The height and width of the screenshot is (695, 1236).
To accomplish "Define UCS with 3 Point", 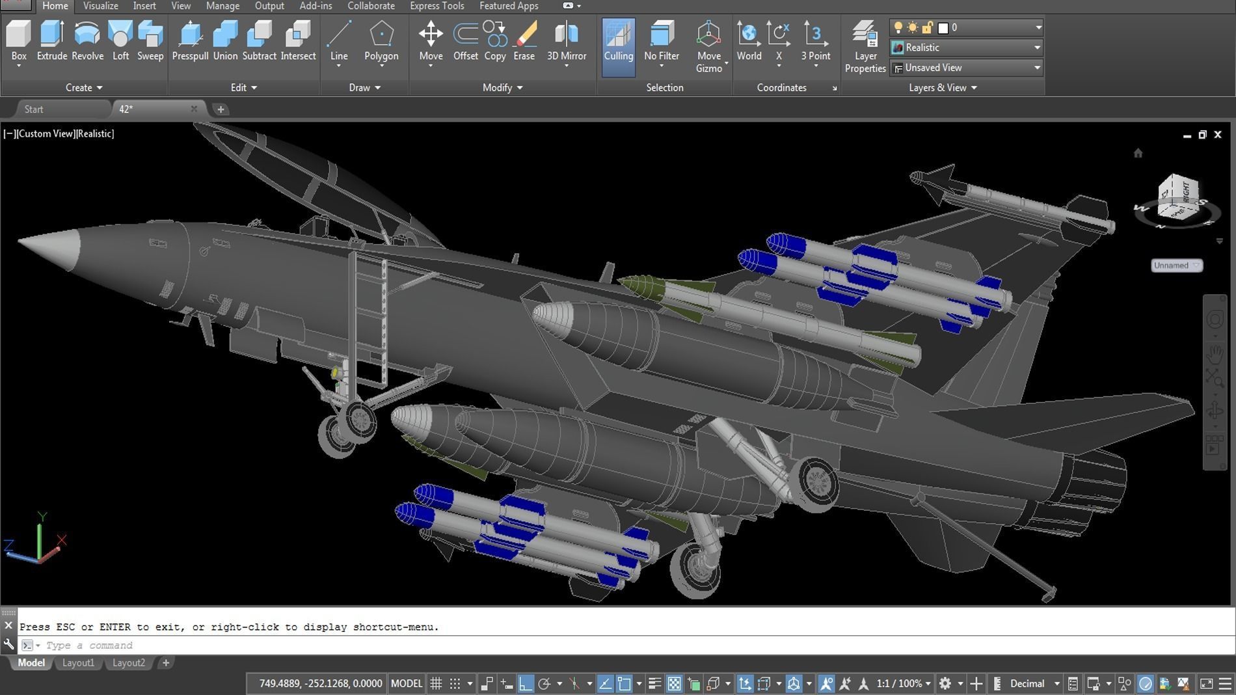I will tap(815, 41).
